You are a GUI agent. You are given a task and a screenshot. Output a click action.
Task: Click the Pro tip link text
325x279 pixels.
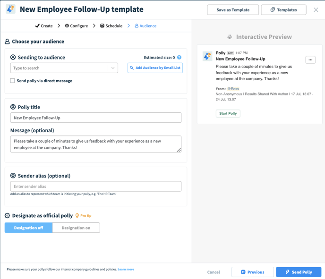(86, 215)
